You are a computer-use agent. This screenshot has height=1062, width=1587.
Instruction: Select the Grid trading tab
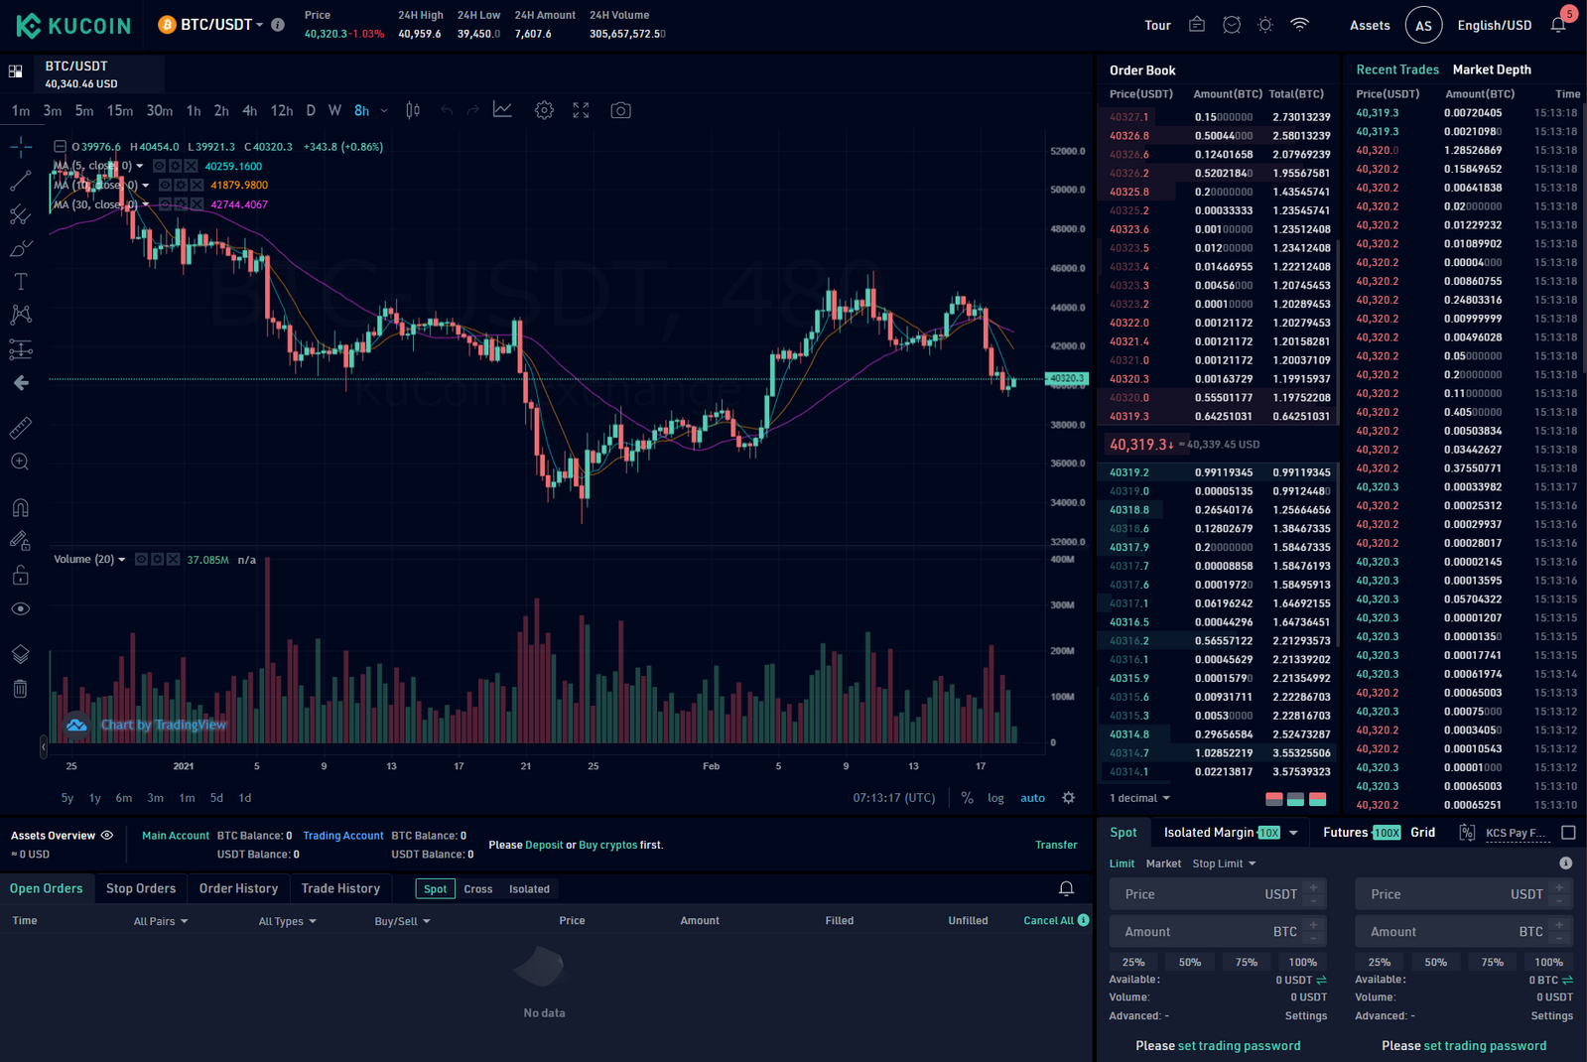click(x=1422, y=833)
